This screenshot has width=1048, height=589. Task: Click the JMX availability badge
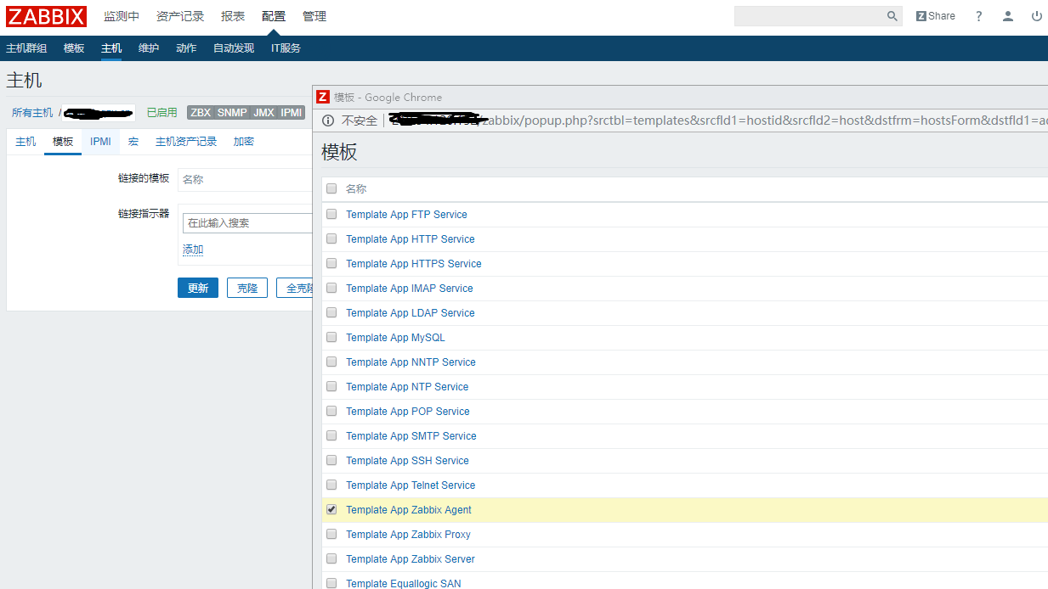[x=263, y=113]
